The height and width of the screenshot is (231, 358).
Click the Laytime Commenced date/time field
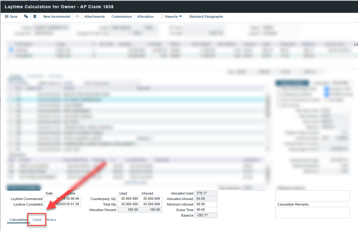coord(62,199)
